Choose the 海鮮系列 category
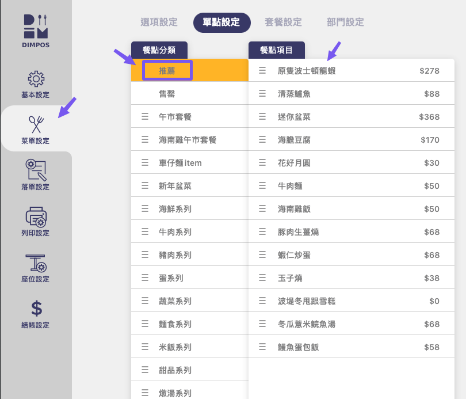 (x=175, y=209)
